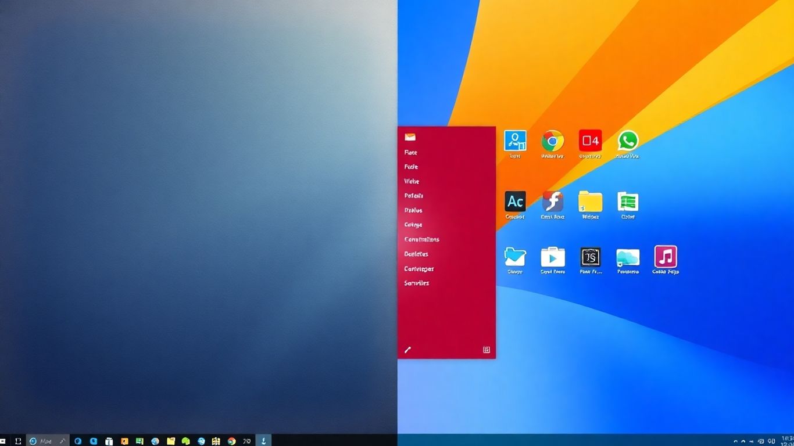
Task: Open the yellow folder on the desktop
Action: coord(590,202)
